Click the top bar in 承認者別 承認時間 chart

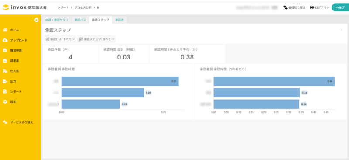(x=120, y=81)
